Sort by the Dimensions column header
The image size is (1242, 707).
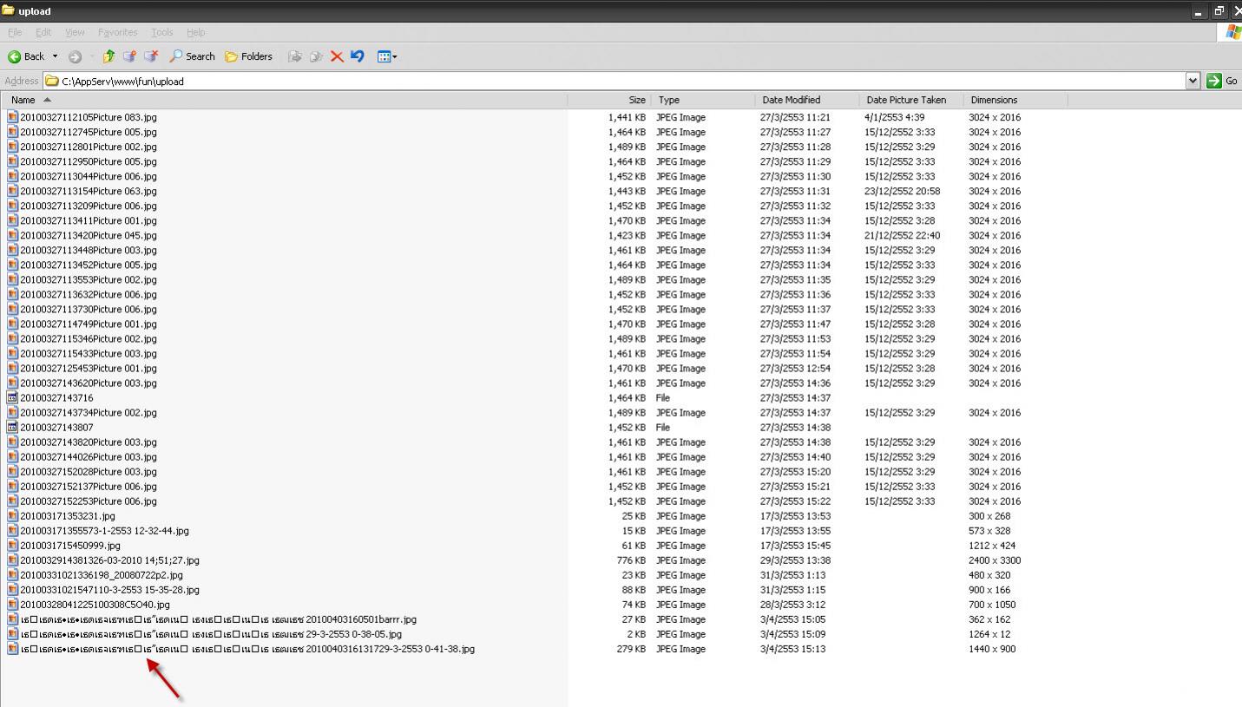[x=1015, y=100]
